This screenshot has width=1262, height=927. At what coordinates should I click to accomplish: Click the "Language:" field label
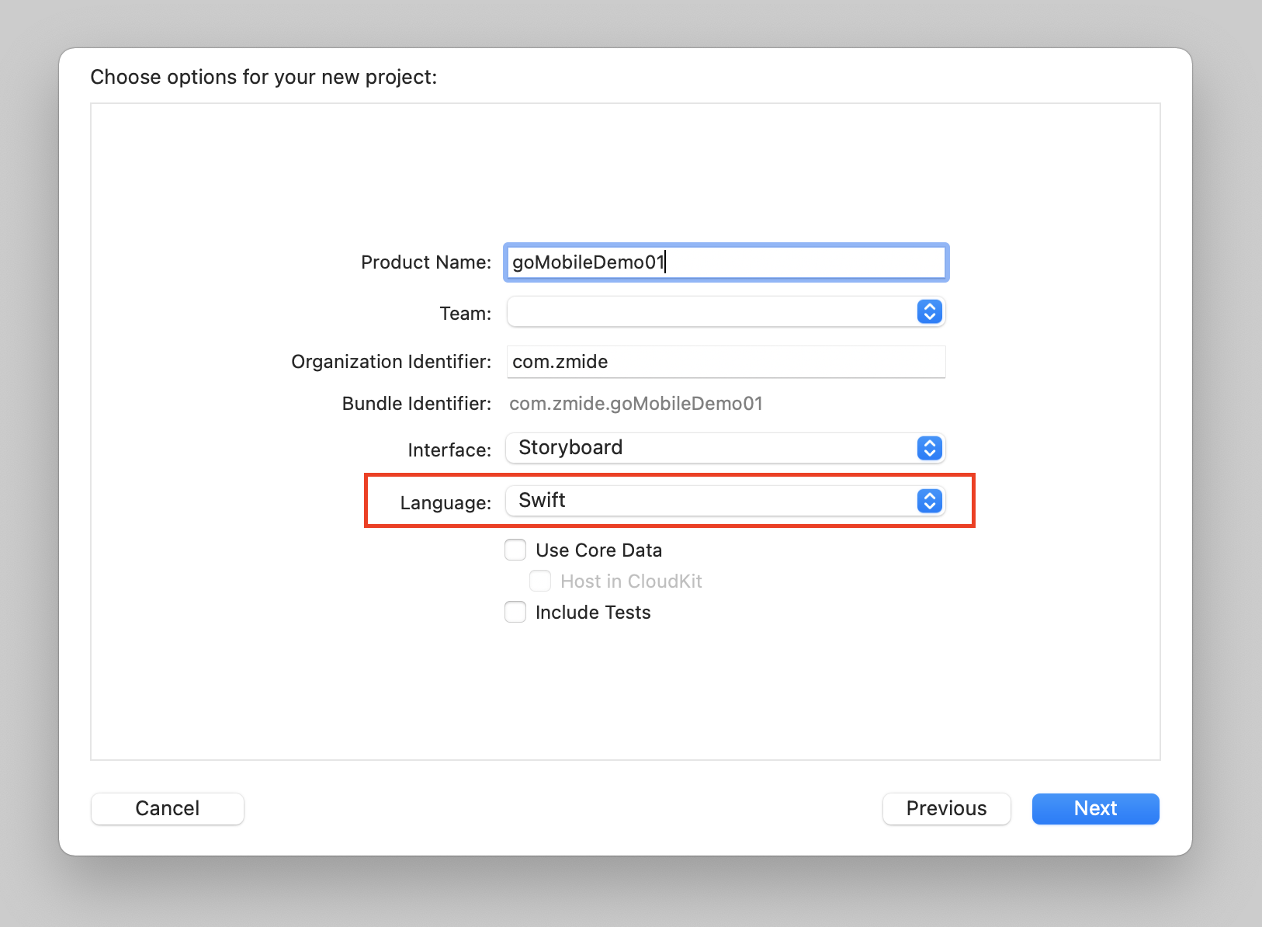tap(446, 503)
